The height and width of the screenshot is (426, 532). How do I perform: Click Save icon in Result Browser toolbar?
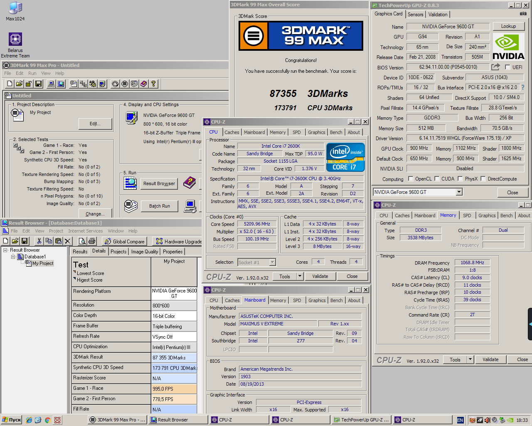25,241
